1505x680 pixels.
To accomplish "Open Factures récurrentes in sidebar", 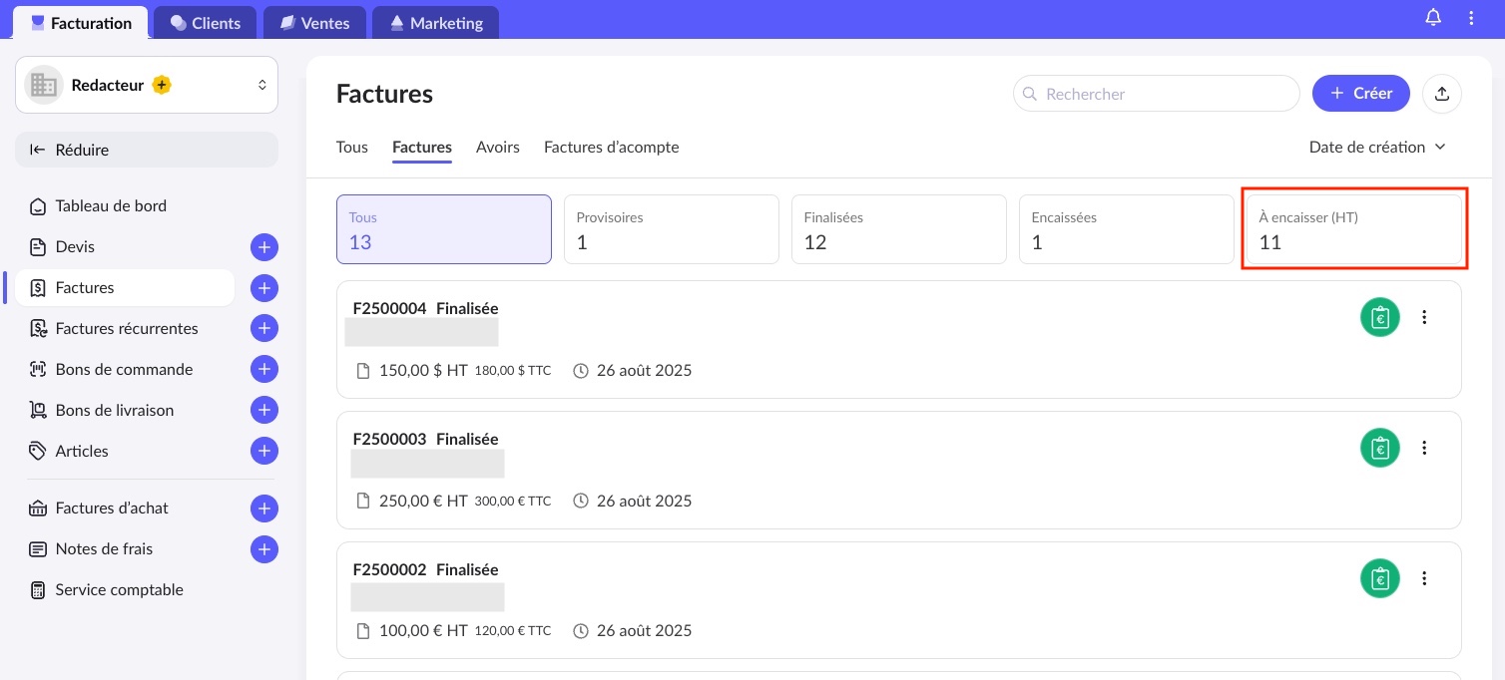I will (x=125, y=328).
